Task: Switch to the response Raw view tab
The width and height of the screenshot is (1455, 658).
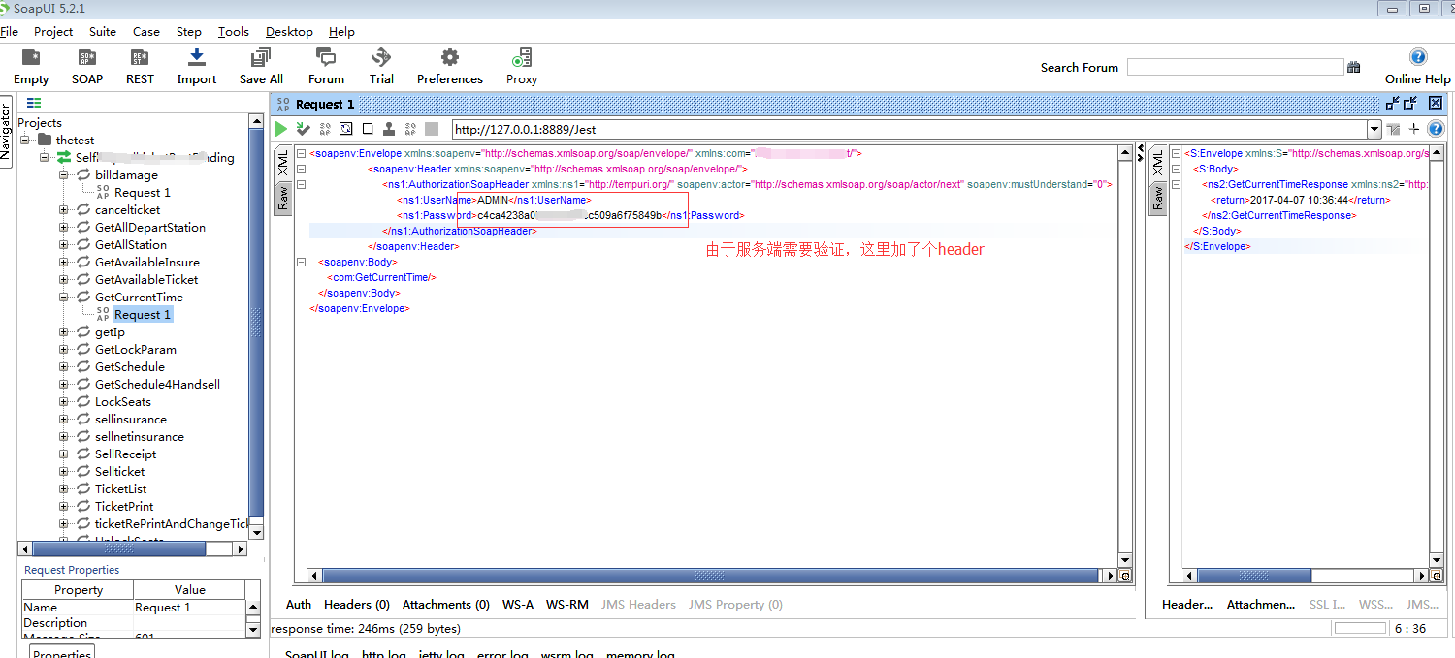Action: [x=1156, y=199]
